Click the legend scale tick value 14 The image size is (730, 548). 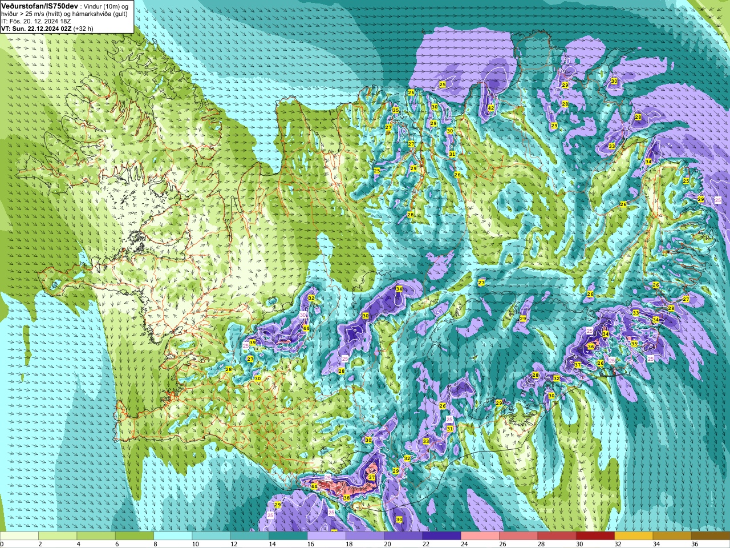[273, 544]
